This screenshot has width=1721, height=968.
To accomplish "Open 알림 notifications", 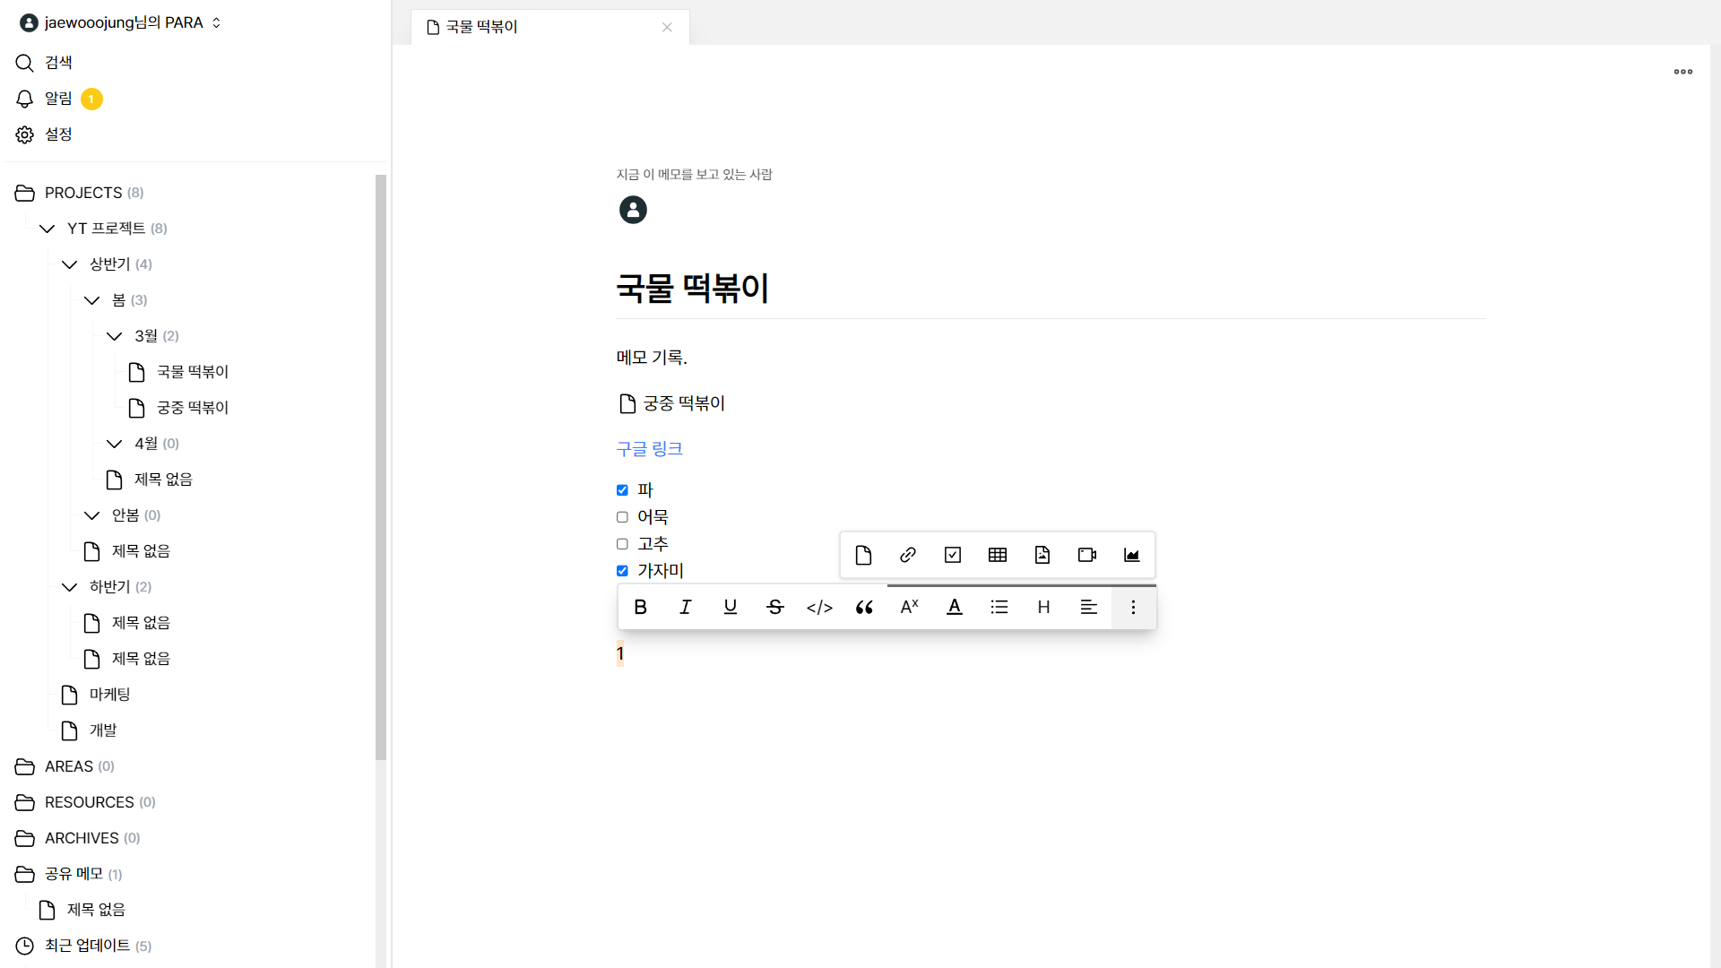I will pos(58,99).
